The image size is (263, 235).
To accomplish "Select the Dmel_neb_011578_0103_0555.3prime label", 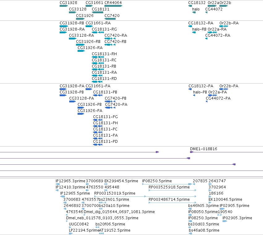I will point(102,218).
